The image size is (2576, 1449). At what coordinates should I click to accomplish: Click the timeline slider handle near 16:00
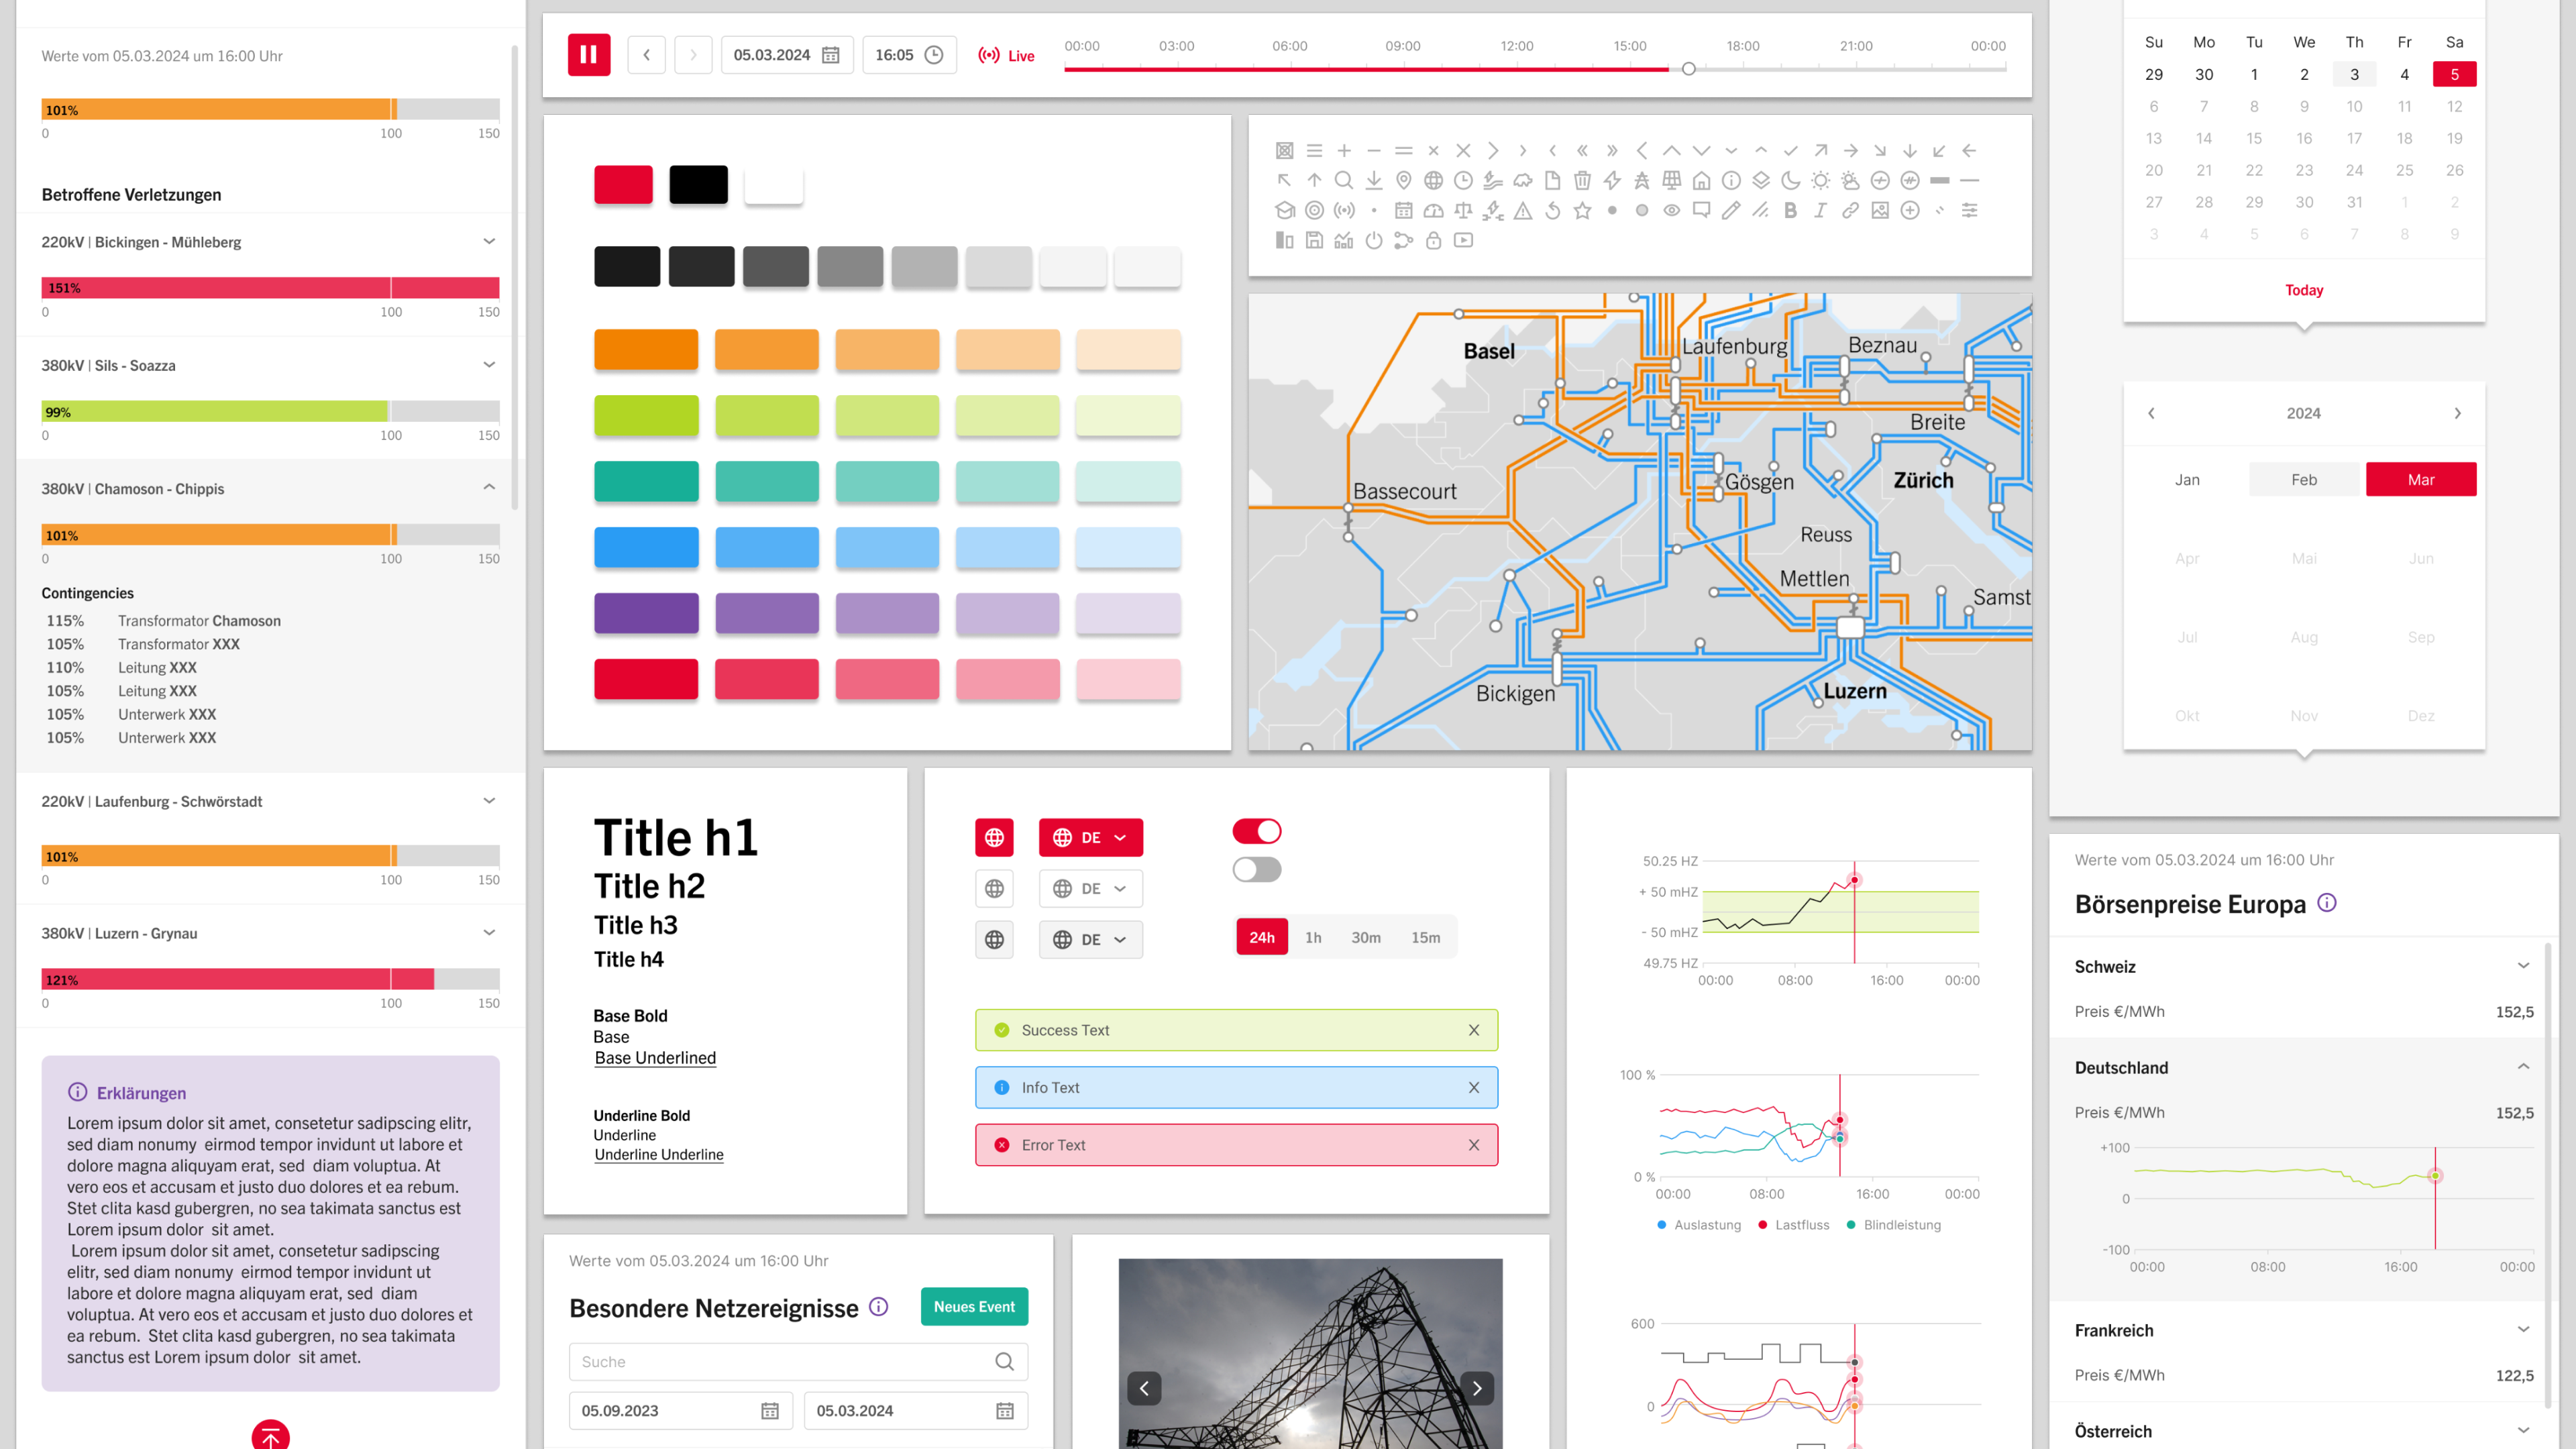tap(1688, 69)
